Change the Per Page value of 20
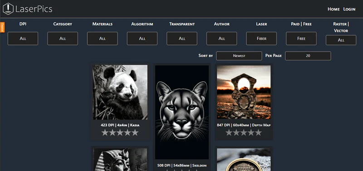Viewport: 363px width, 171px height. coord(308,56)
